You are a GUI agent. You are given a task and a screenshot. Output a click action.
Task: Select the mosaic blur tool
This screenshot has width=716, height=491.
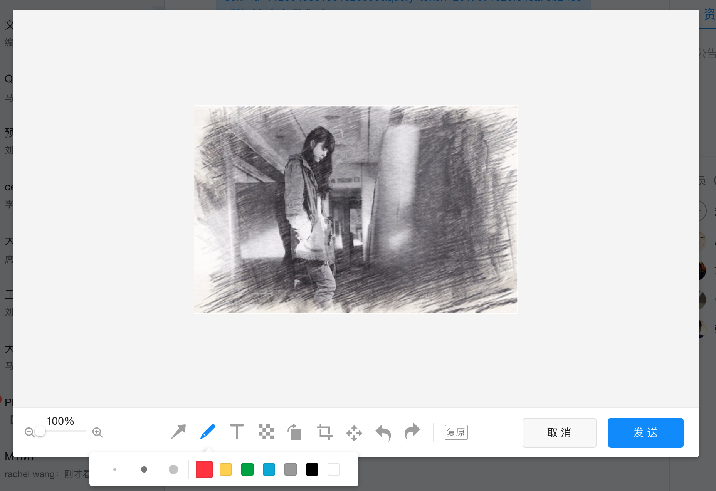point(266,432)
